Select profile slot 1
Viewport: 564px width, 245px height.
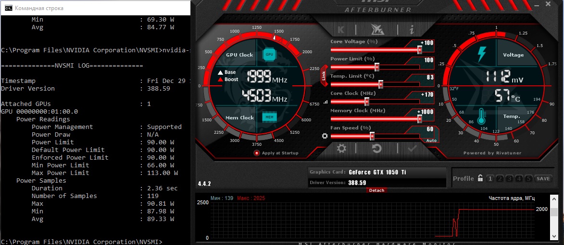click(490, 178)
